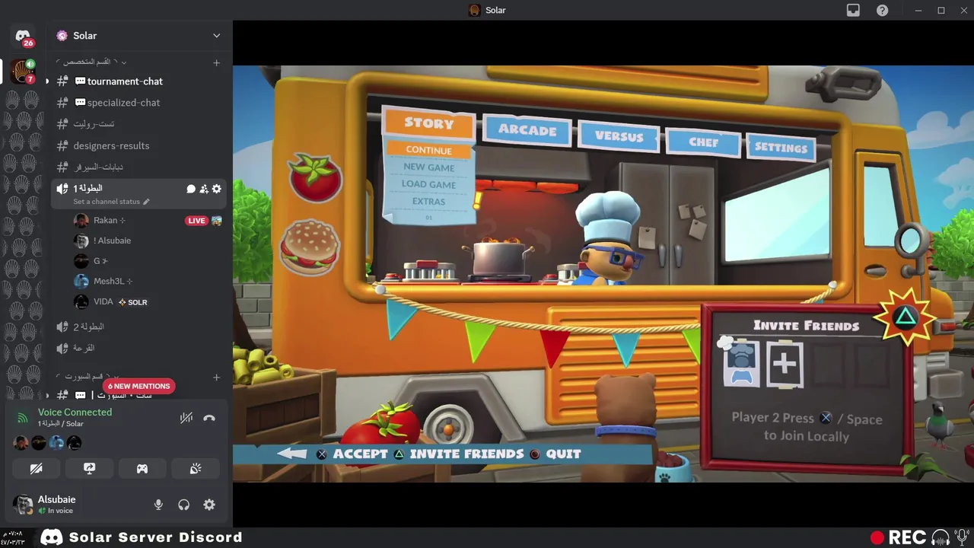Invite people to البطولة 1 voice channel
The width and height of the screenshot is (974, 548).
coord(204,189)
